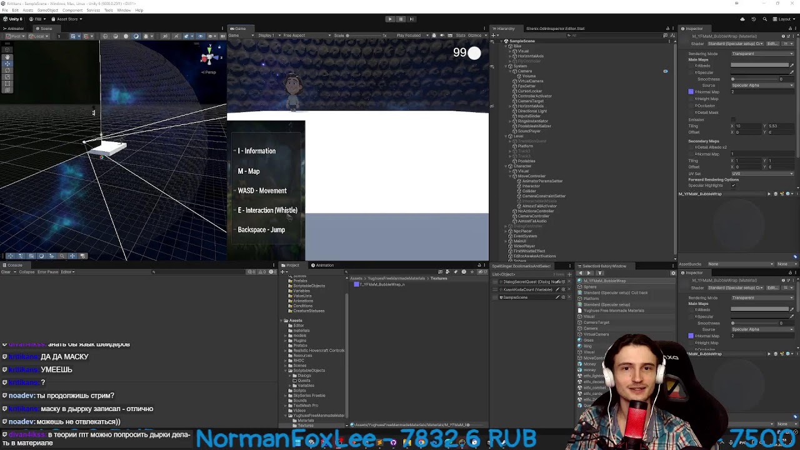The height and width of the screenshot is (450, 800).
Task: Open the Asset Store dropdown
Action: click(x=66, y=19)
